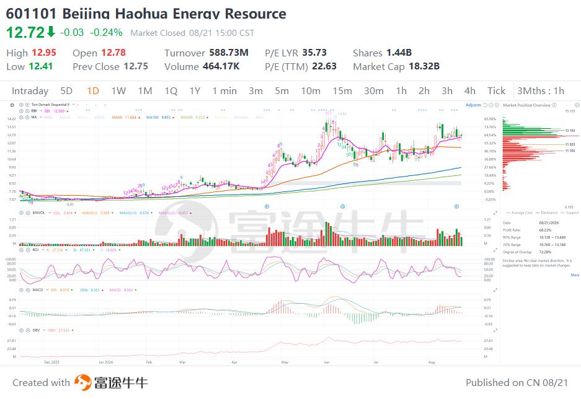Close the KDJ indicator panel

click(27, 250)
